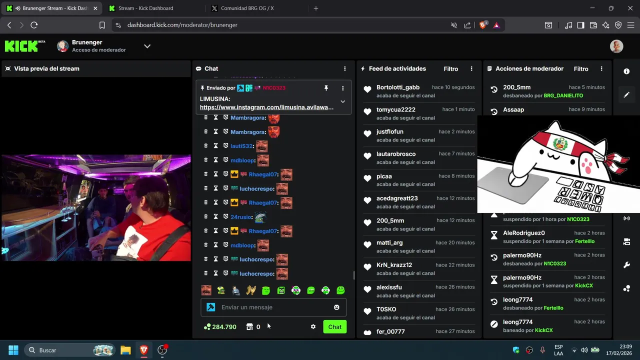The height and width of the screenshot is (360, 640).
Task: Click the browser address bar URL
Action: point(182,25)
